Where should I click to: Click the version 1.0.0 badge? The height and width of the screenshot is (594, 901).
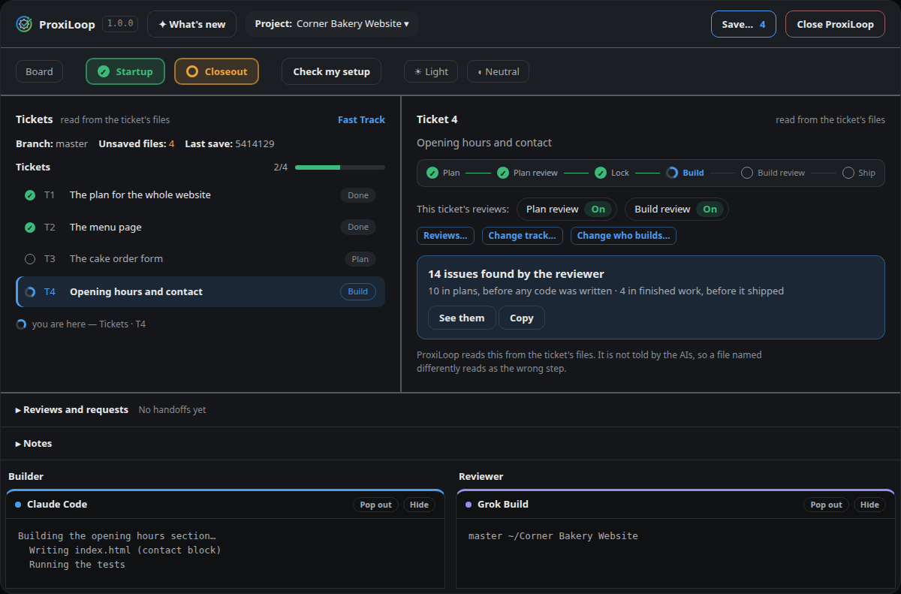pyautogui.click(x=120, y=24)
